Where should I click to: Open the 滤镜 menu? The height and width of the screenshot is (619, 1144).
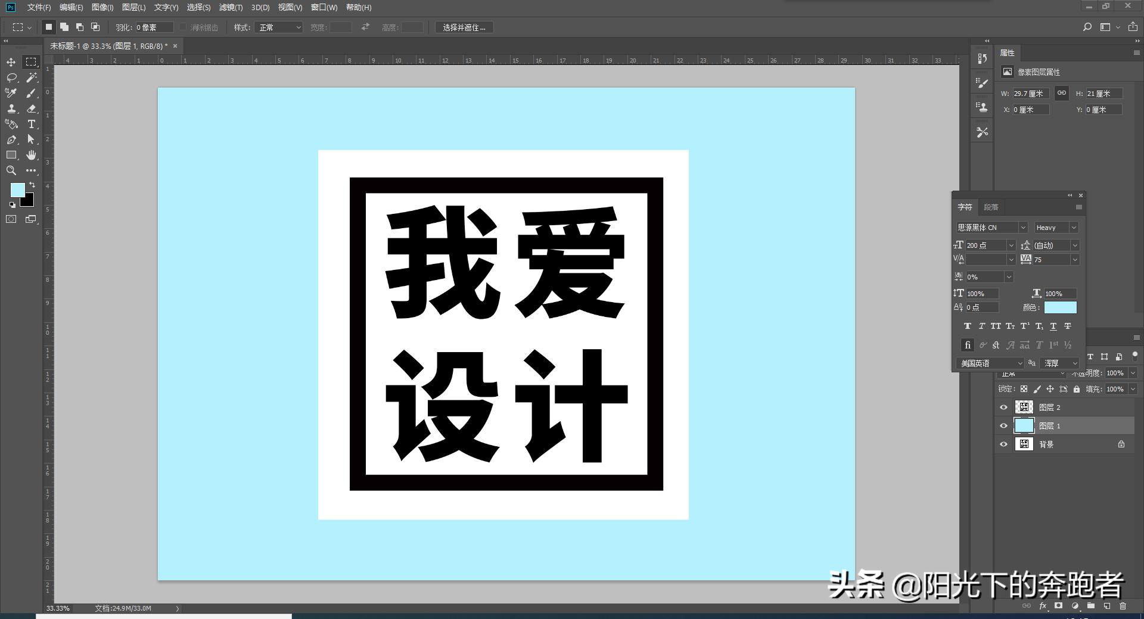232,8
